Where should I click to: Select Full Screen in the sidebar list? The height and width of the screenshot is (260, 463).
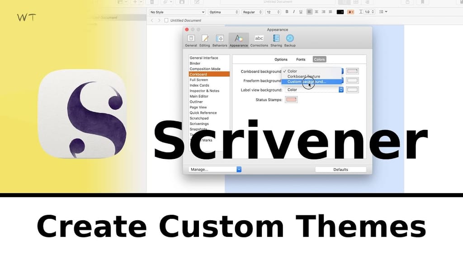pyautogui.click(x=209, y=80)
